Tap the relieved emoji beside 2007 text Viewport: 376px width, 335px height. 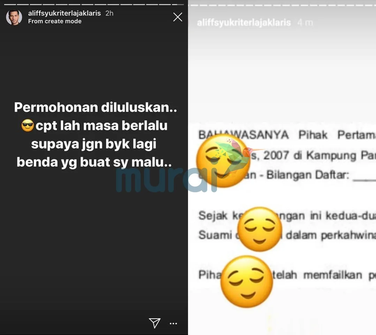[224, 161]
